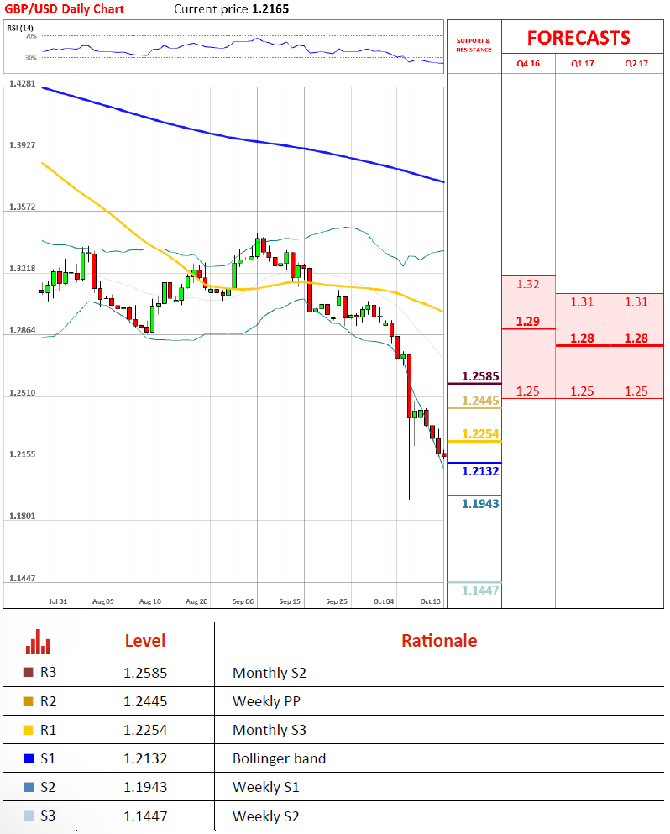Click the S1 row label
The height and width of the screenshot is (834, 670).
(49, 758)
